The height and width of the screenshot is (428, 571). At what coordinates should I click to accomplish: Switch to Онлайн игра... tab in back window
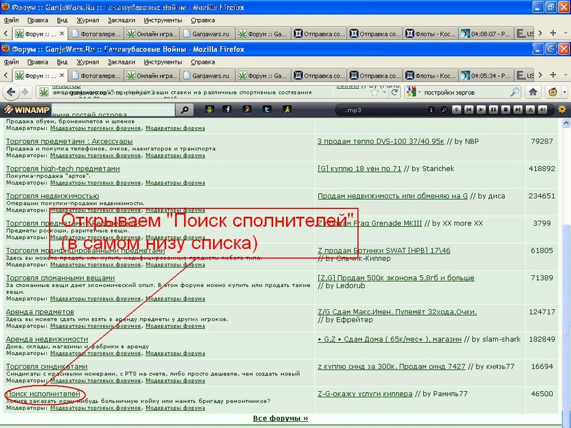[x=151, y=34]
